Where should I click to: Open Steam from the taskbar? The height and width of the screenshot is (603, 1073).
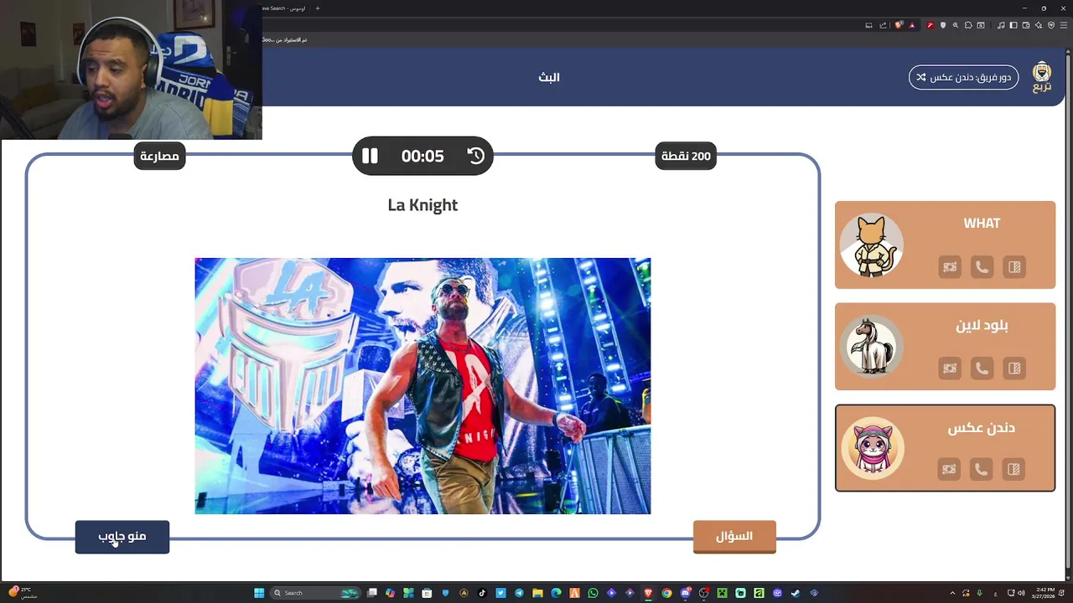point(796,593)
